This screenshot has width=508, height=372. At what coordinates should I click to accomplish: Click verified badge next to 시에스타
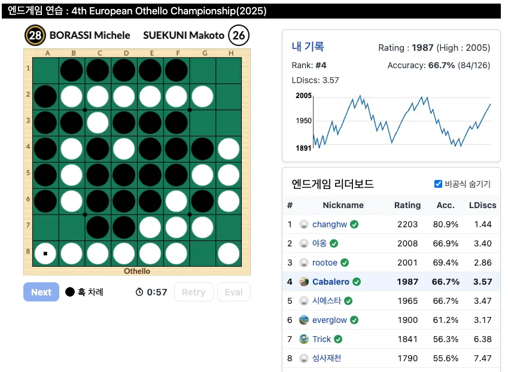tap(348, 301)
